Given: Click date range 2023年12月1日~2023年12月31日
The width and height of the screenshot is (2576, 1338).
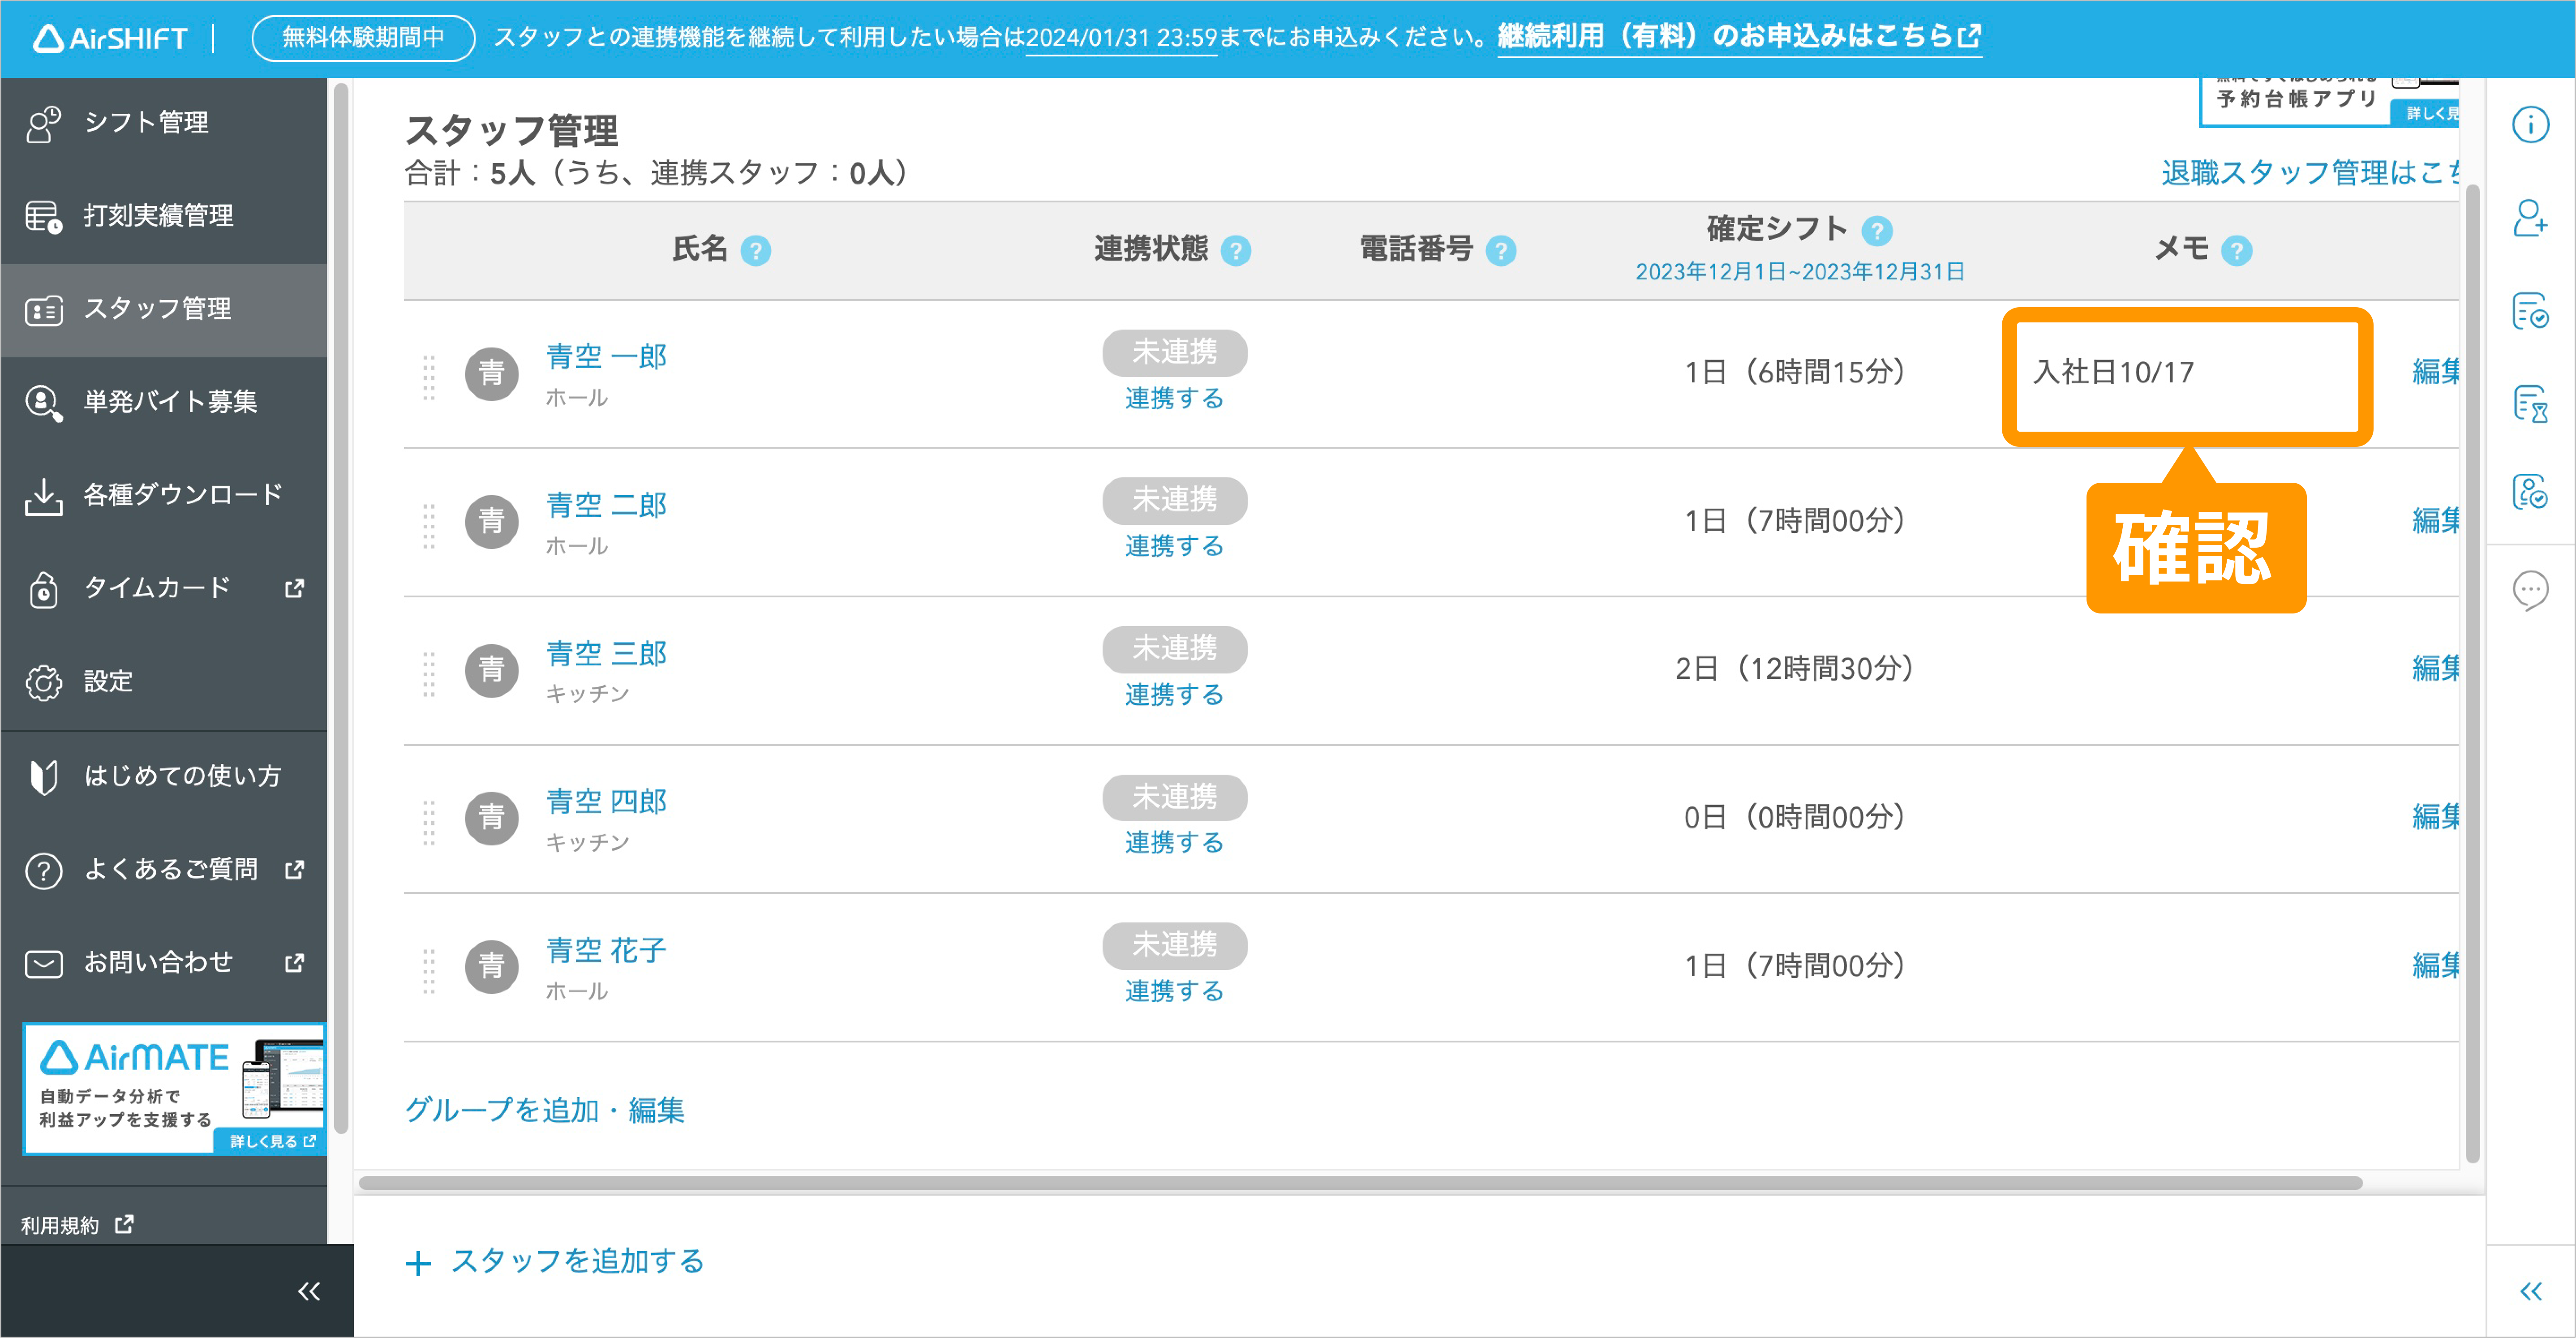Looking at the screenshot, I should 1800,272.
